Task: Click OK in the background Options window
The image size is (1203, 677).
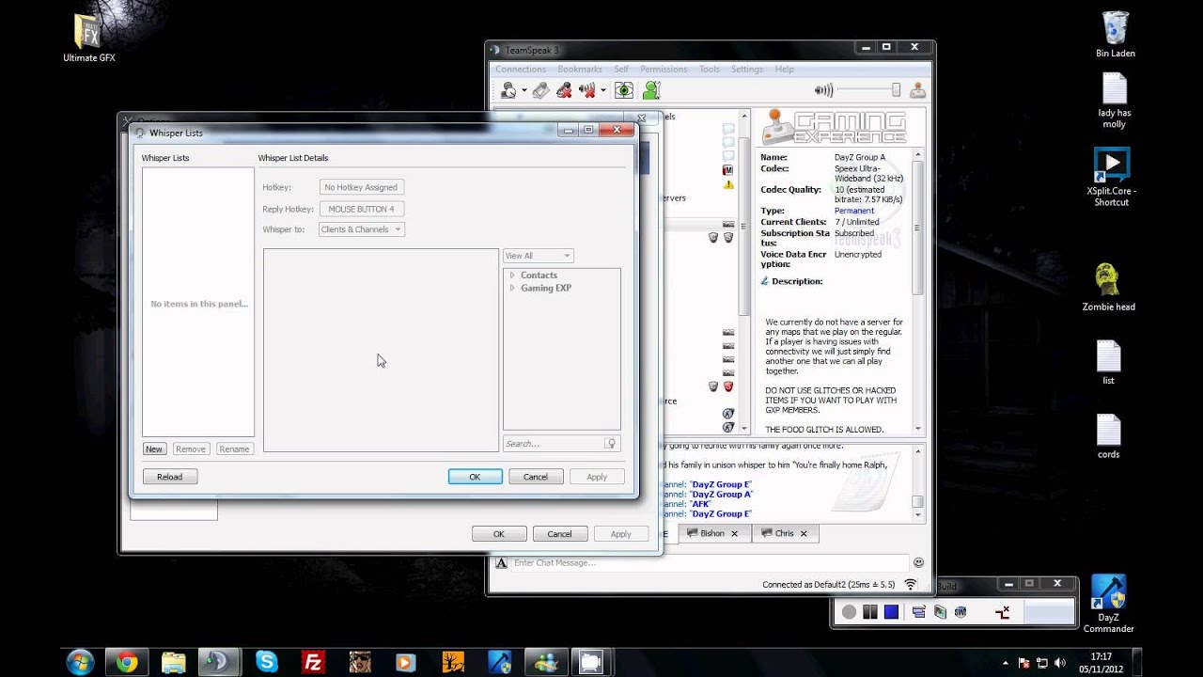Action: [499, 534]
